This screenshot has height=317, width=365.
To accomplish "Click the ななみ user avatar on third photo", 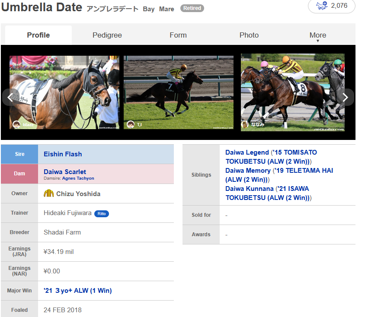I will (245, 124).
